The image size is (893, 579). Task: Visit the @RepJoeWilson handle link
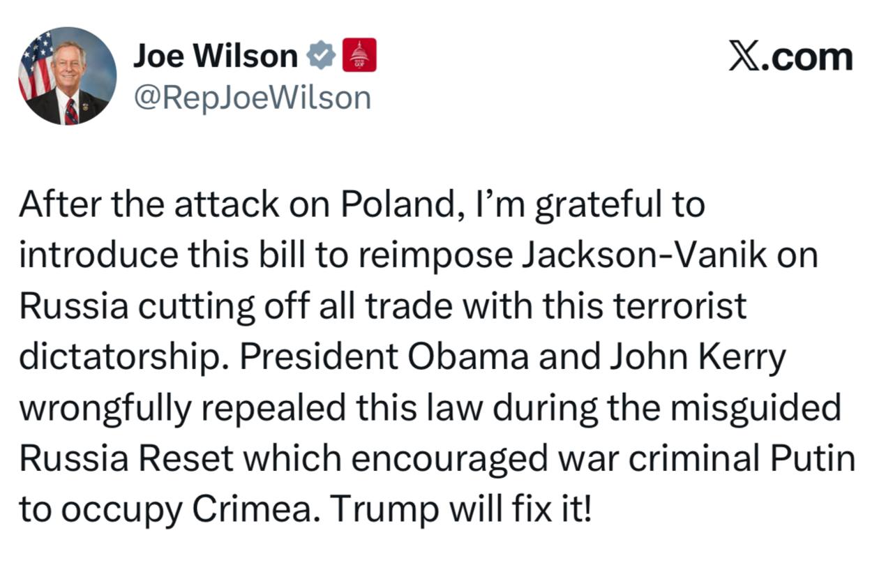pos(251,98)
